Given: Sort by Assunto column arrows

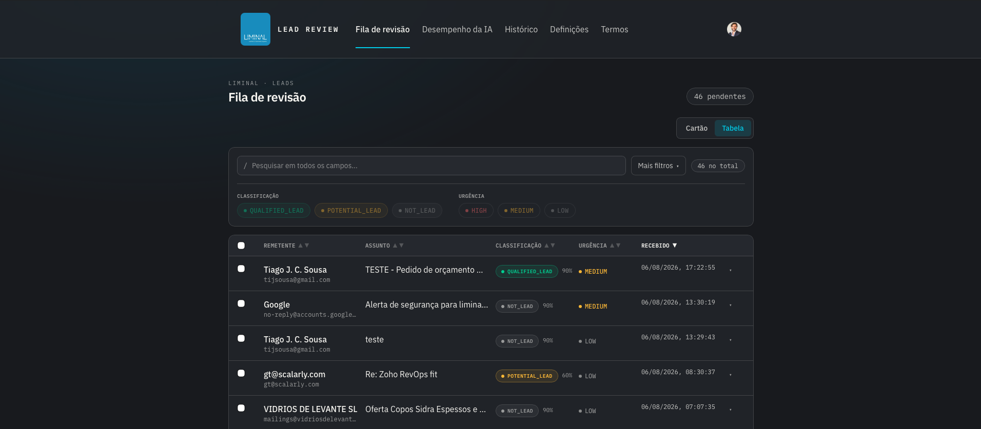Looking at the screenshot, I should 398,246.
